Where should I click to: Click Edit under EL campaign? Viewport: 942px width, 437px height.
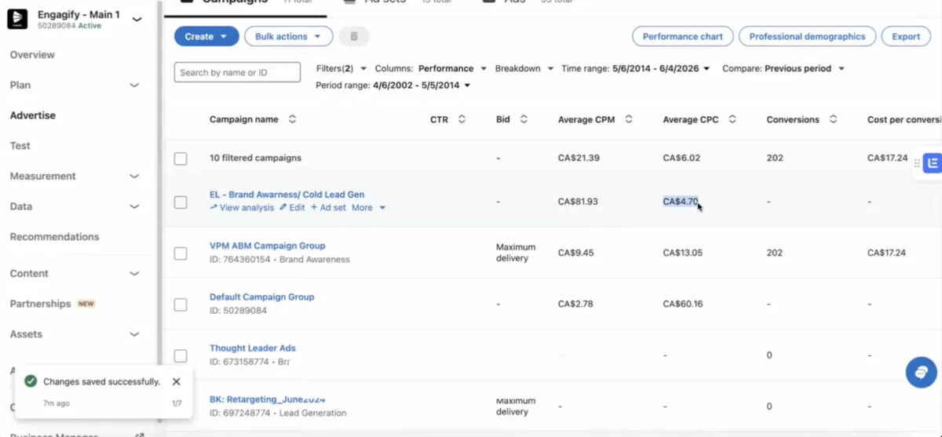coord(292,208)
